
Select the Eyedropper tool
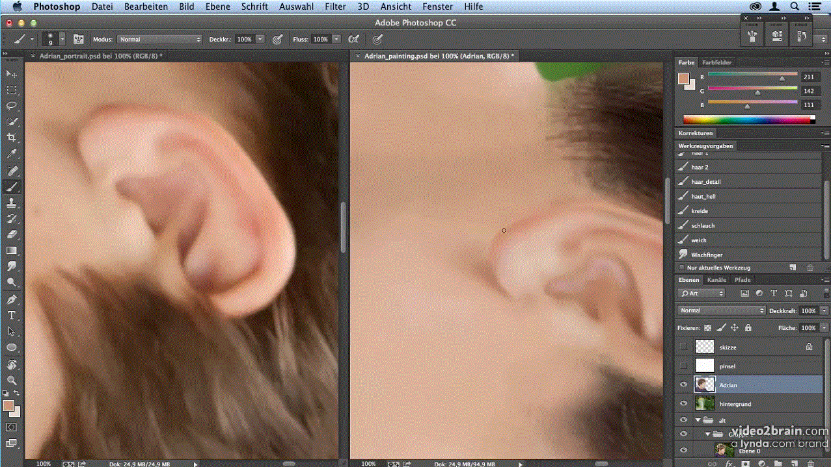click(x=12, y=154)
